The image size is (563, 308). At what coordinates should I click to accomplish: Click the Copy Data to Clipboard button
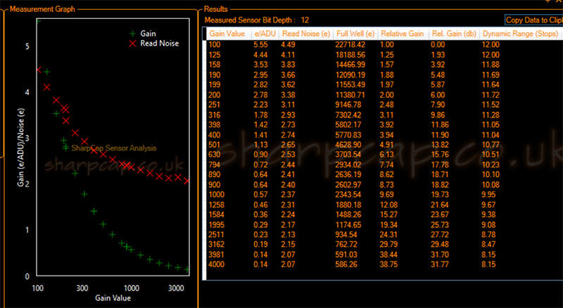(534, 20)
